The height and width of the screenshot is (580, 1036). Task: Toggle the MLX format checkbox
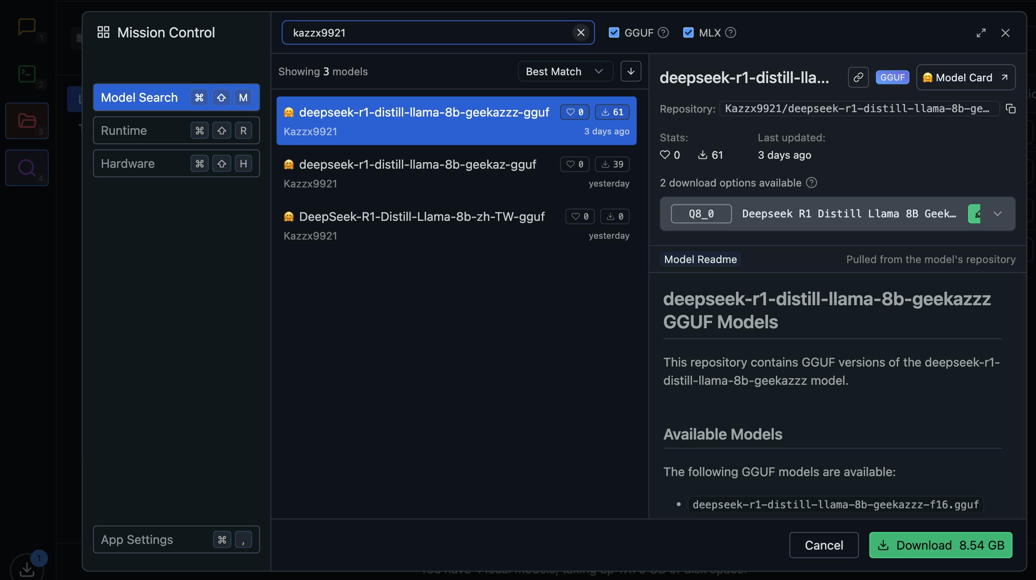[688, 33]
